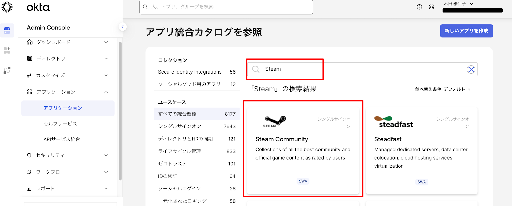Expand the ディレクトリ menu chevron
The width and height of the screenshot is (512, 206).
click(x=106, y=59)
